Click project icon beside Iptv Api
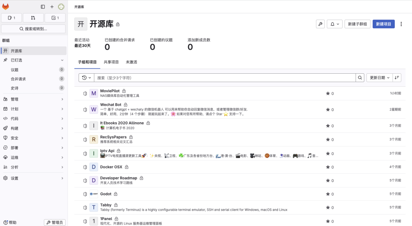 85,153
